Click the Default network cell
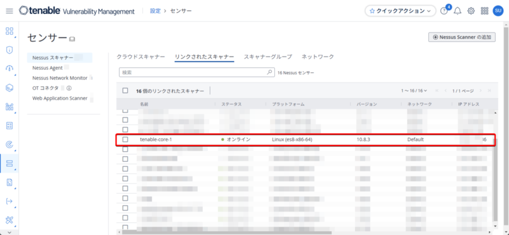Viewport: 509px width, 235px height. tap(415, 139)
